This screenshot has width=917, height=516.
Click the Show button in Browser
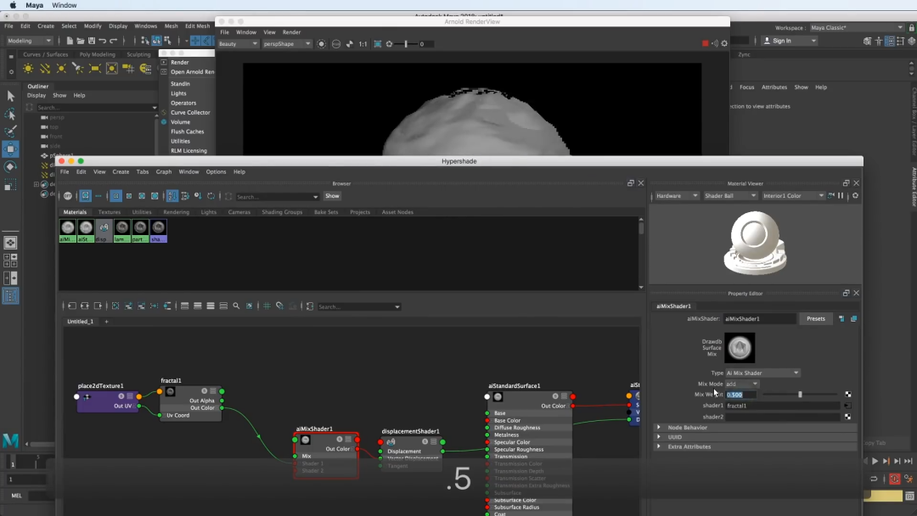(332, 196)
